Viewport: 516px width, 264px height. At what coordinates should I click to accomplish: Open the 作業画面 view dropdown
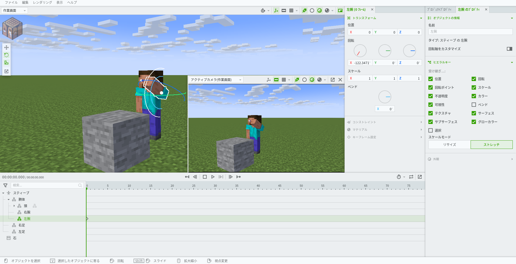14,10
